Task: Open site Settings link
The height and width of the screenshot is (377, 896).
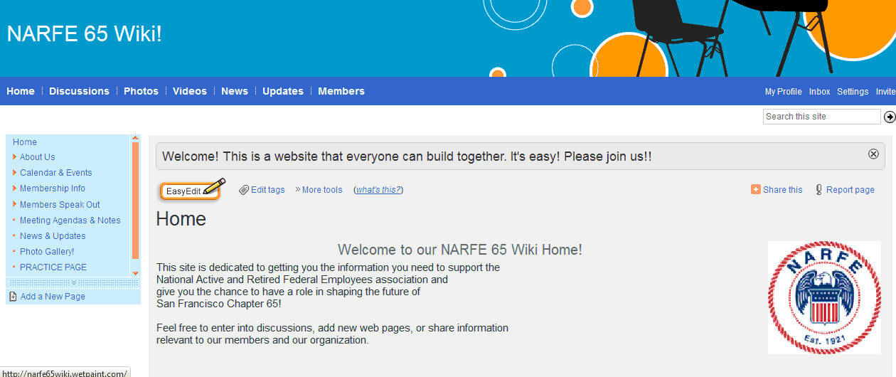Action: pyautogui.click(x=853, y=92)
